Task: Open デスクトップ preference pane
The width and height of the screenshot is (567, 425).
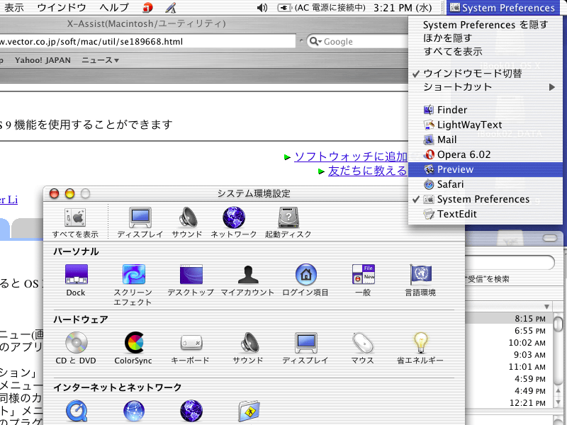Action: [x=191, y=280]
